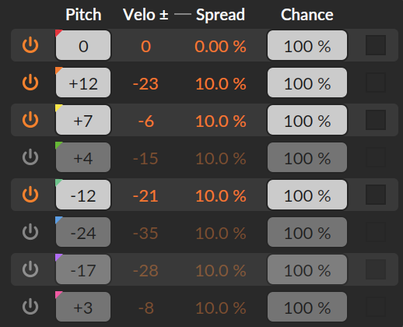Toggle power icon for the -12 pitch row

[x=30, y=195]
